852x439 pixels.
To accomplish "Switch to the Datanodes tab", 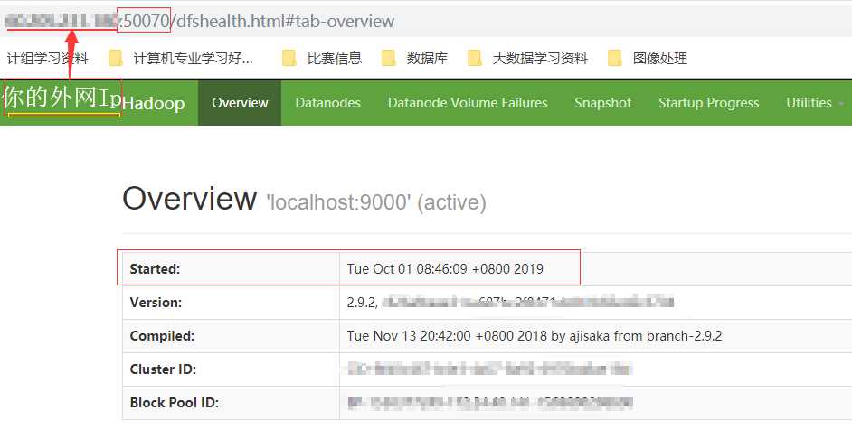I will click(x=327, y=103).
